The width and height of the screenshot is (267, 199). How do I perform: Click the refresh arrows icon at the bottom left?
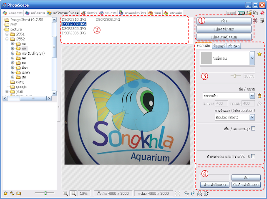12,193
